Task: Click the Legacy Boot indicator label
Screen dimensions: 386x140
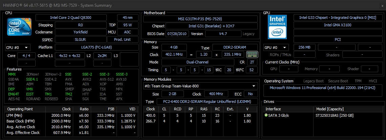Action: pyautogui.click(x=314, y=81)
